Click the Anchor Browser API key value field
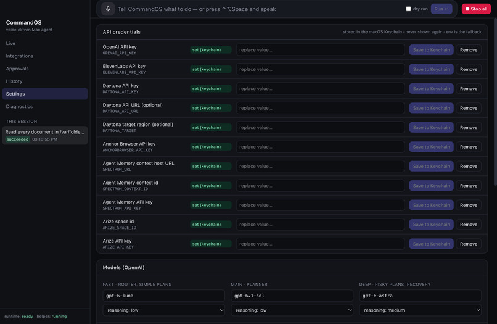This screenshot has width=497, height=324. pos(320,147)
